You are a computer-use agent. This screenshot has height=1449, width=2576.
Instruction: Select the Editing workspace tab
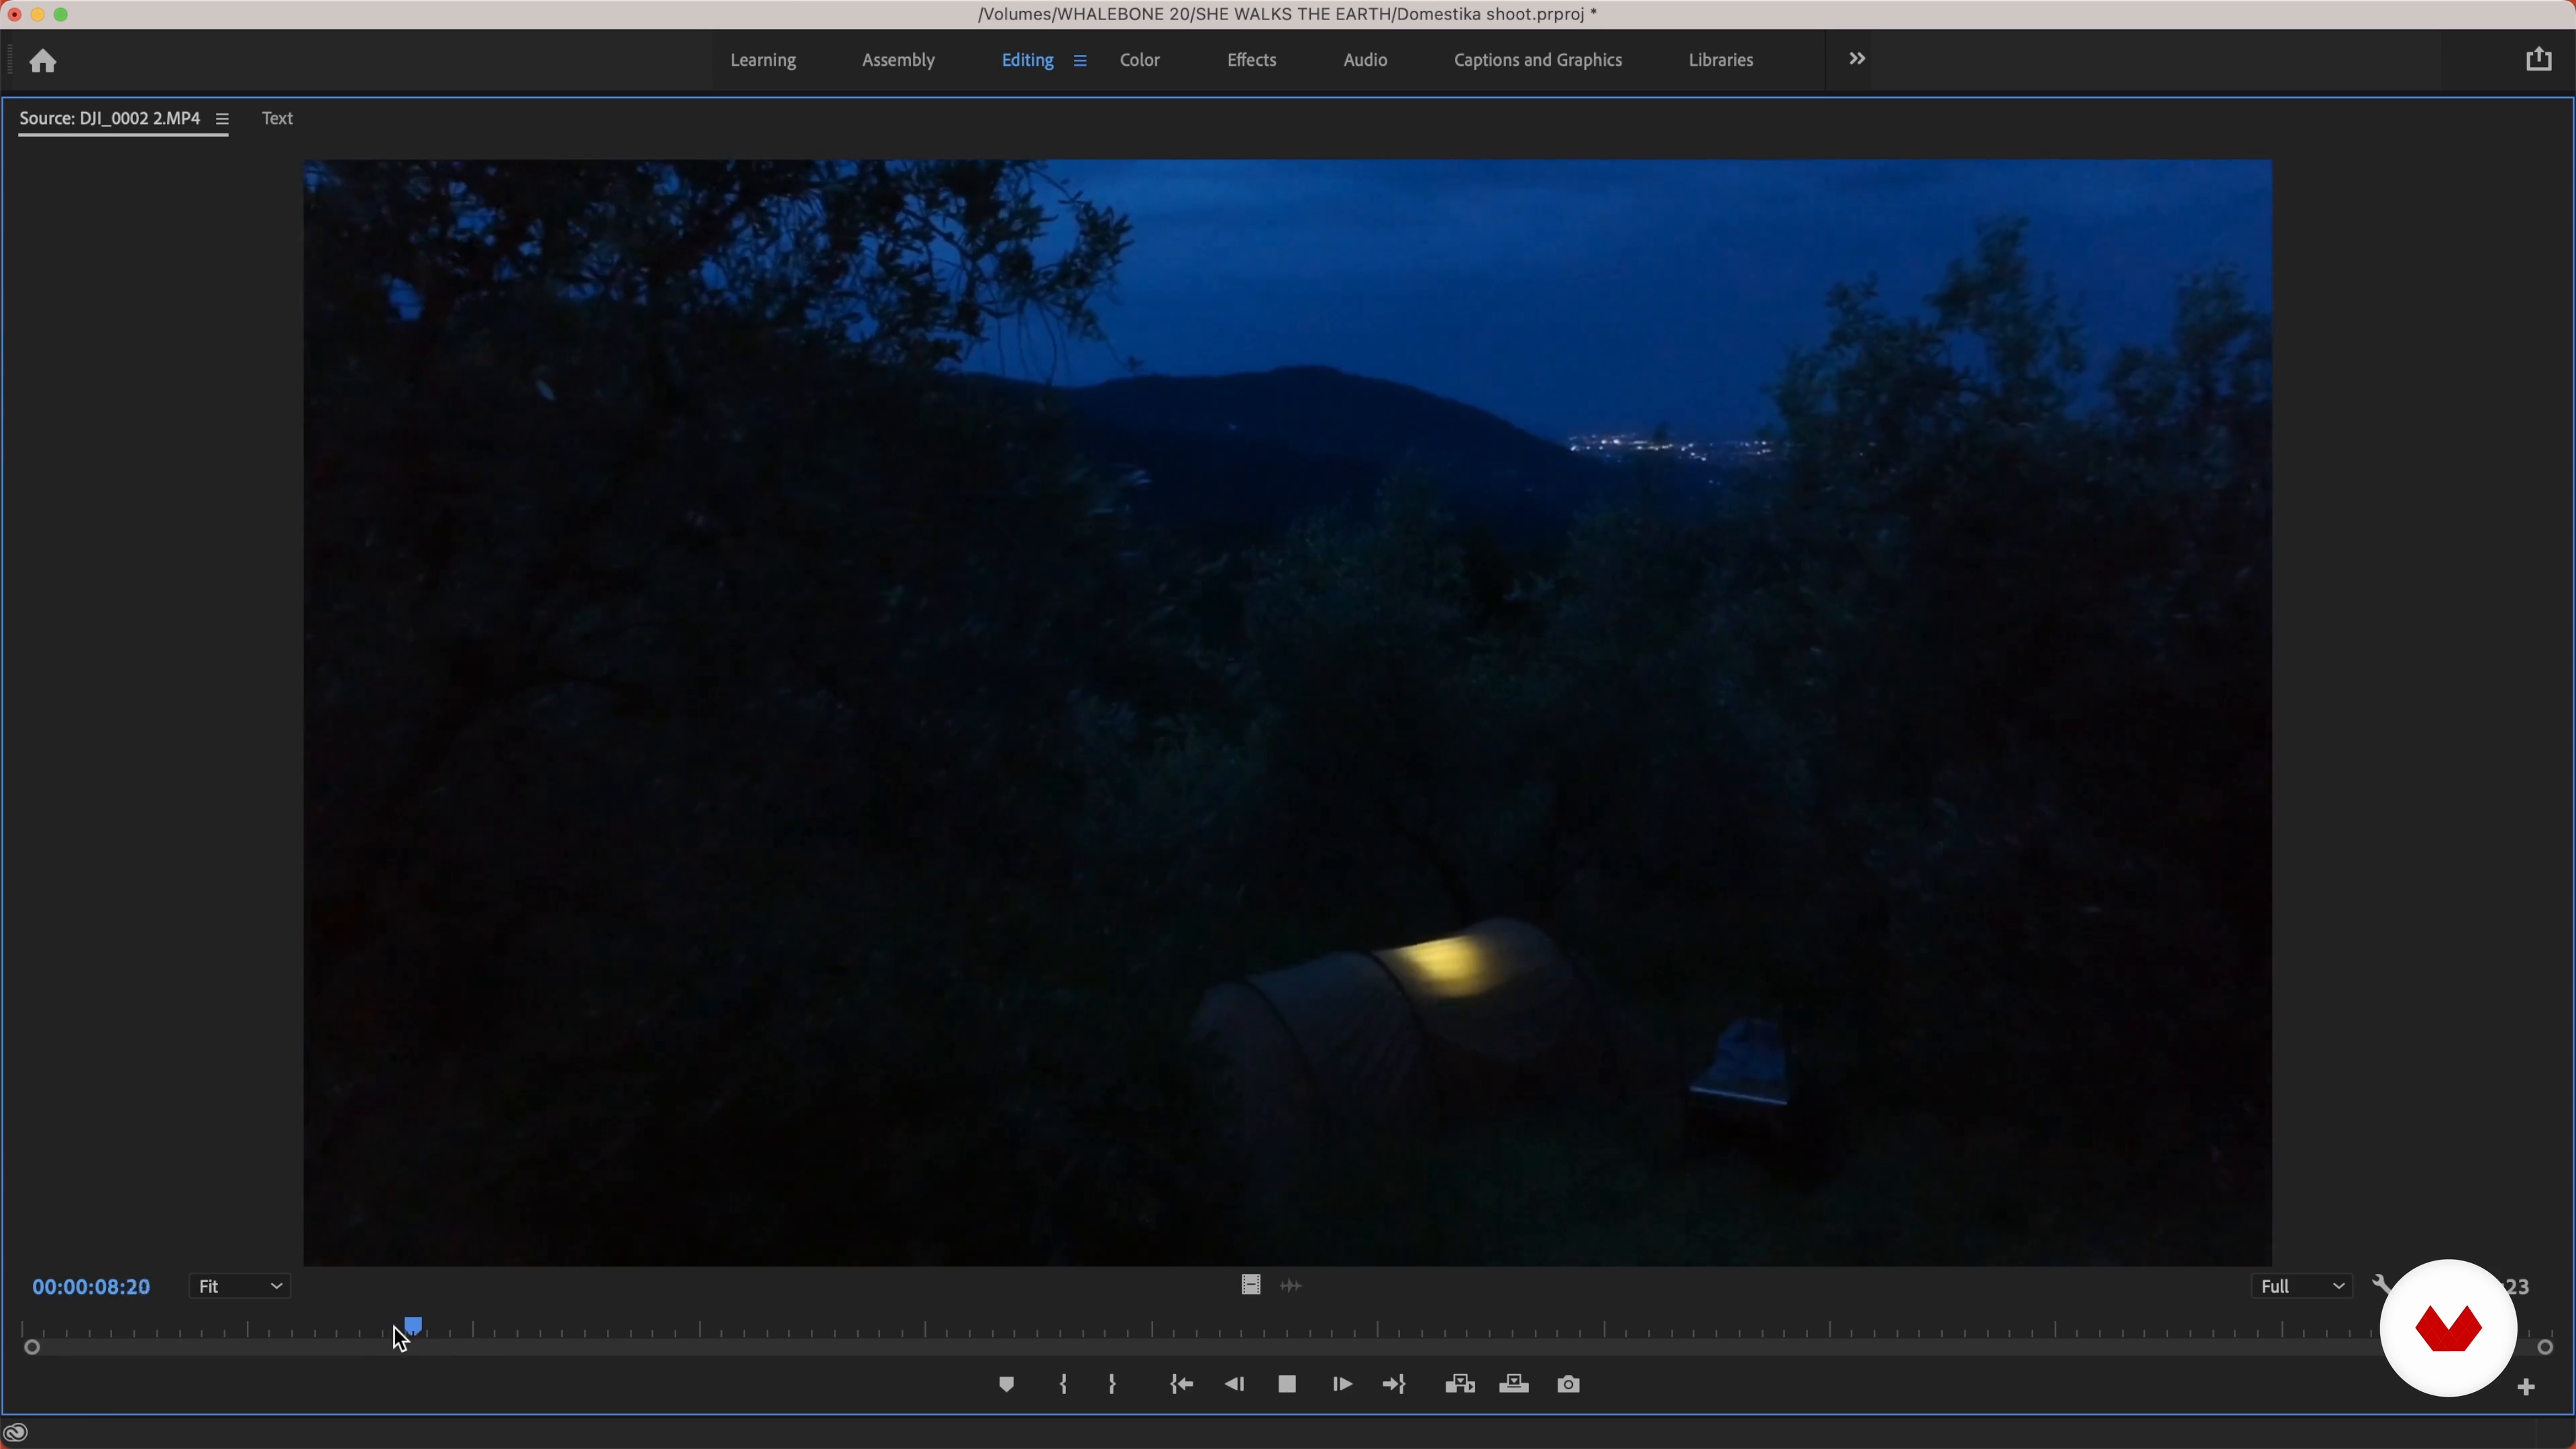point(1027,61)
